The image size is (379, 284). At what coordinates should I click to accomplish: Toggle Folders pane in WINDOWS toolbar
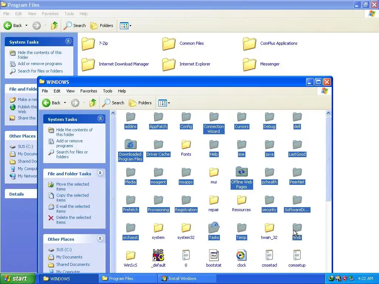click(140, 103)
